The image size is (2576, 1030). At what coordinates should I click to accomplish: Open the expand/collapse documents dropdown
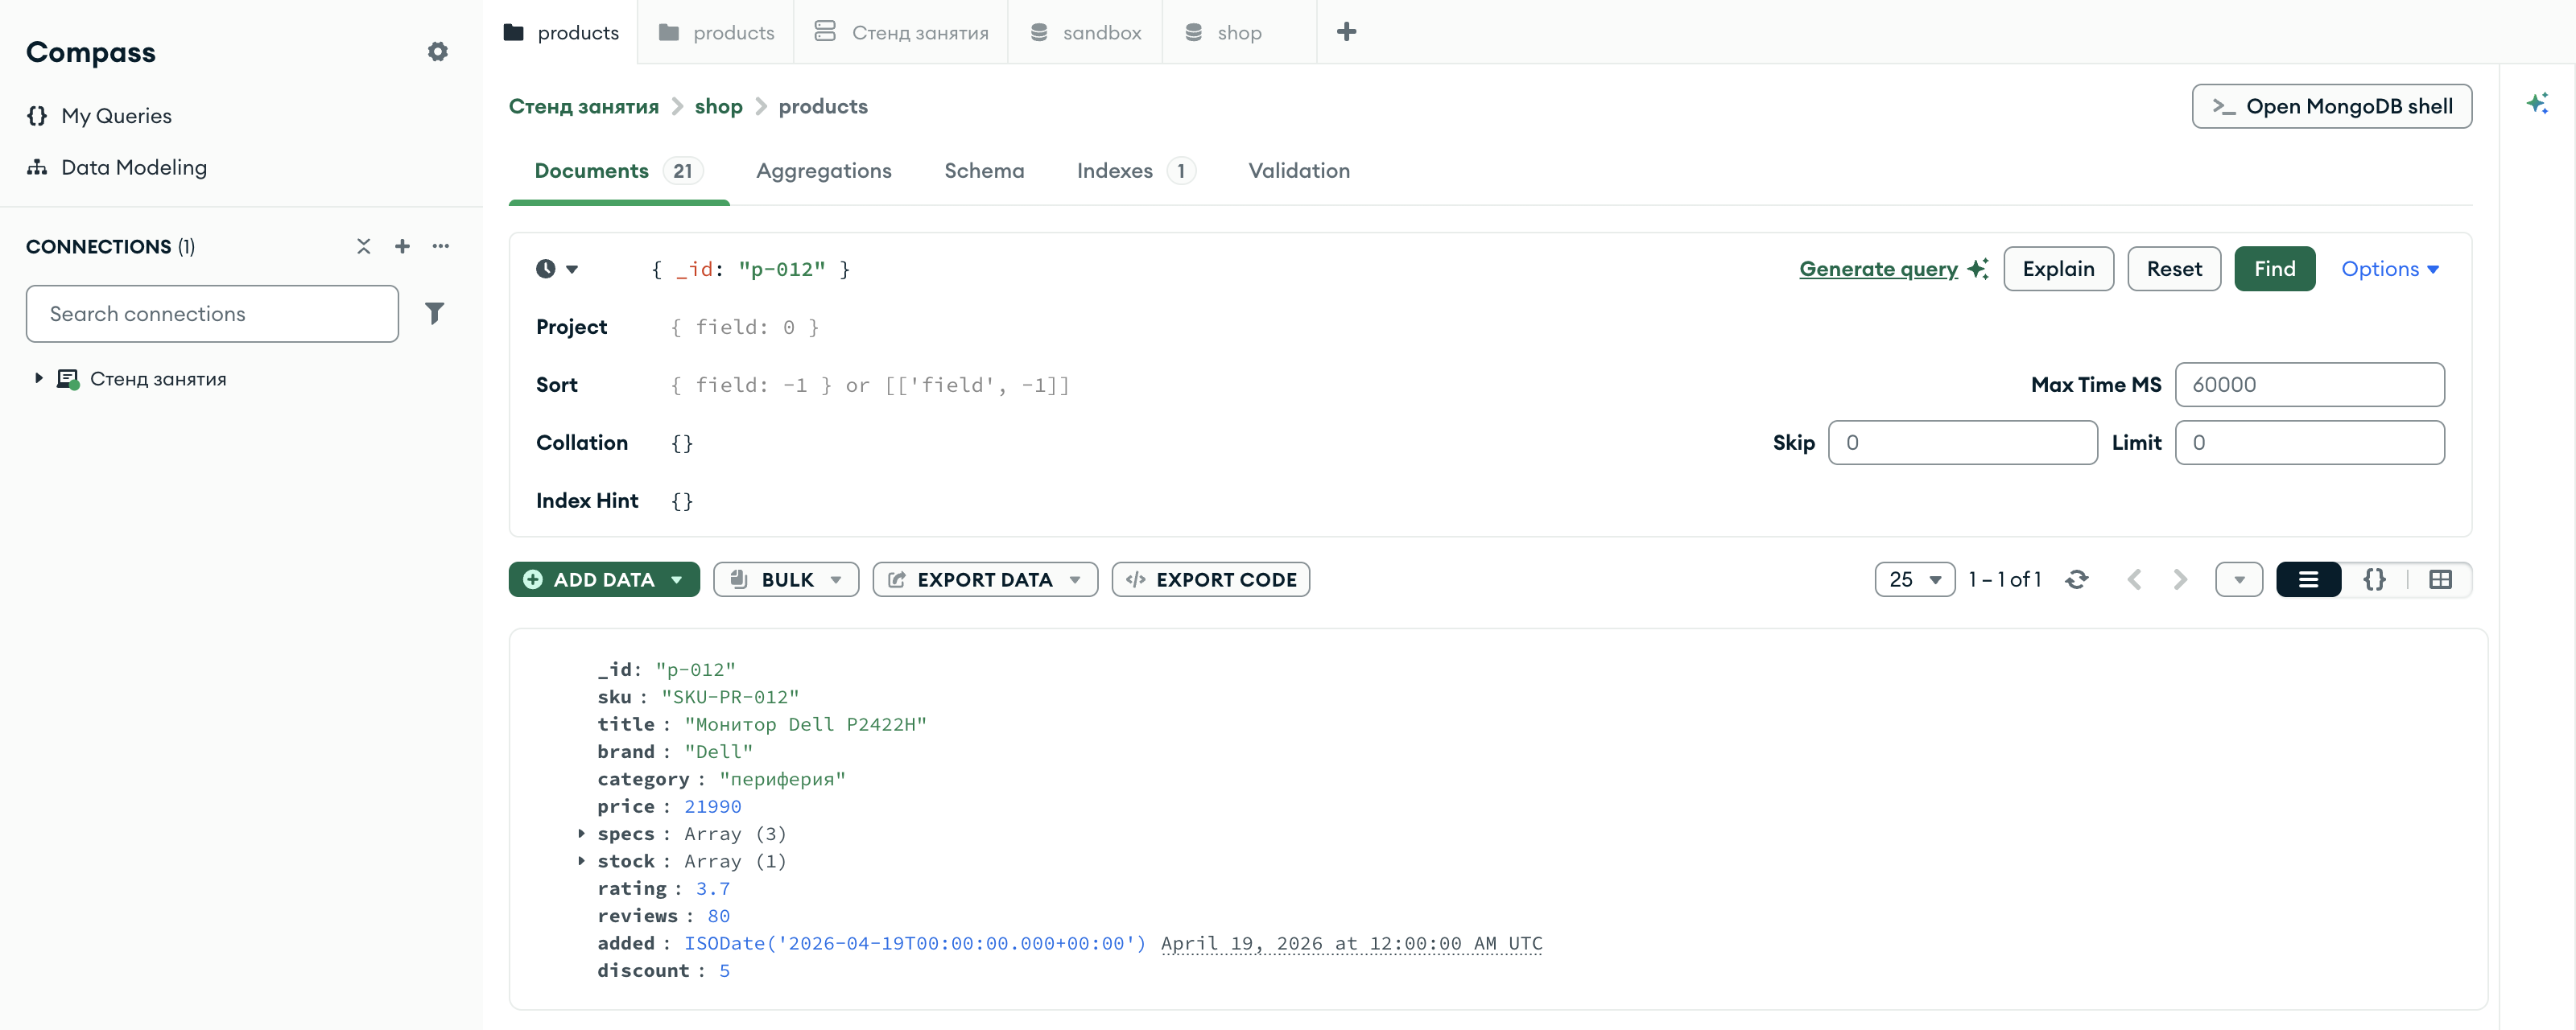tap(2238, 580)
